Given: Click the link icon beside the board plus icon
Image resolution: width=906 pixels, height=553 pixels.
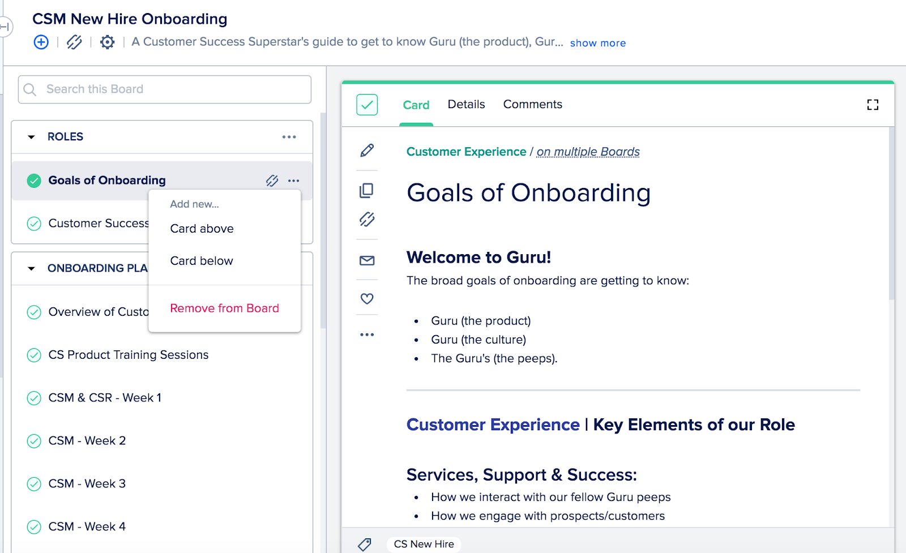Looking at the screenshot, I should [x=74, y=42].
